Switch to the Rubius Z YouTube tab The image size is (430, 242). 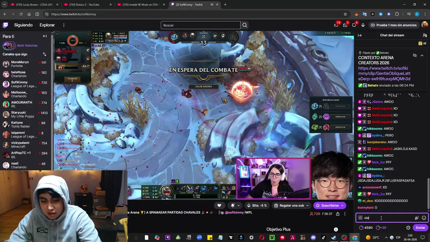click(x=88, y=5)
